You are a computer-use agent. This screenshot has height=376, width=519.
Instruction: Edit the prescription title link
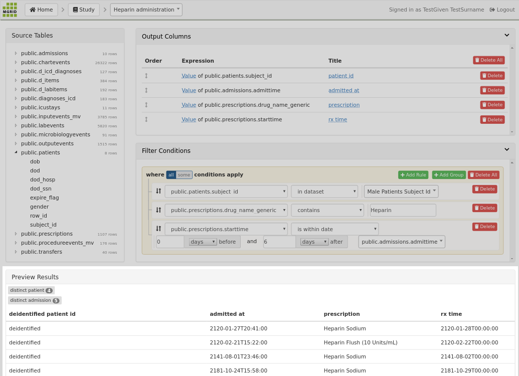click(x=344, y=105)
